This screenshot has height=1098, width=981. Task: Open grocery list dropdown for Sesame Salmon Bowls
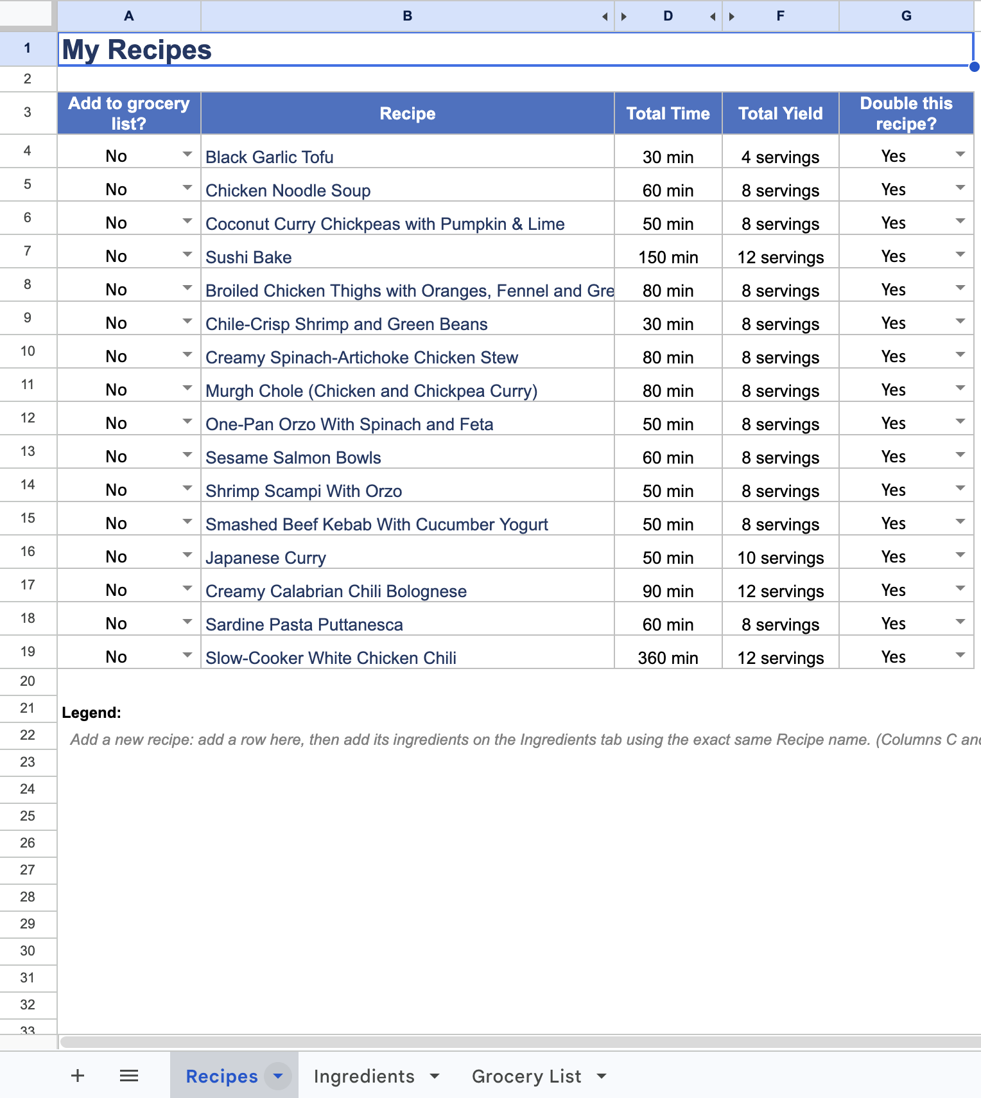187,455
